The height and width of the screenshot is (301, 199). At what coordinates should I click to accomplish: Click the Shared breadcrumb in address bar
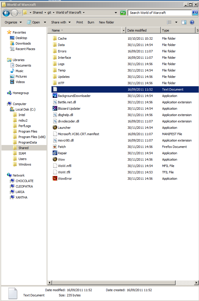pyautogui.click(x=38, y=12)
